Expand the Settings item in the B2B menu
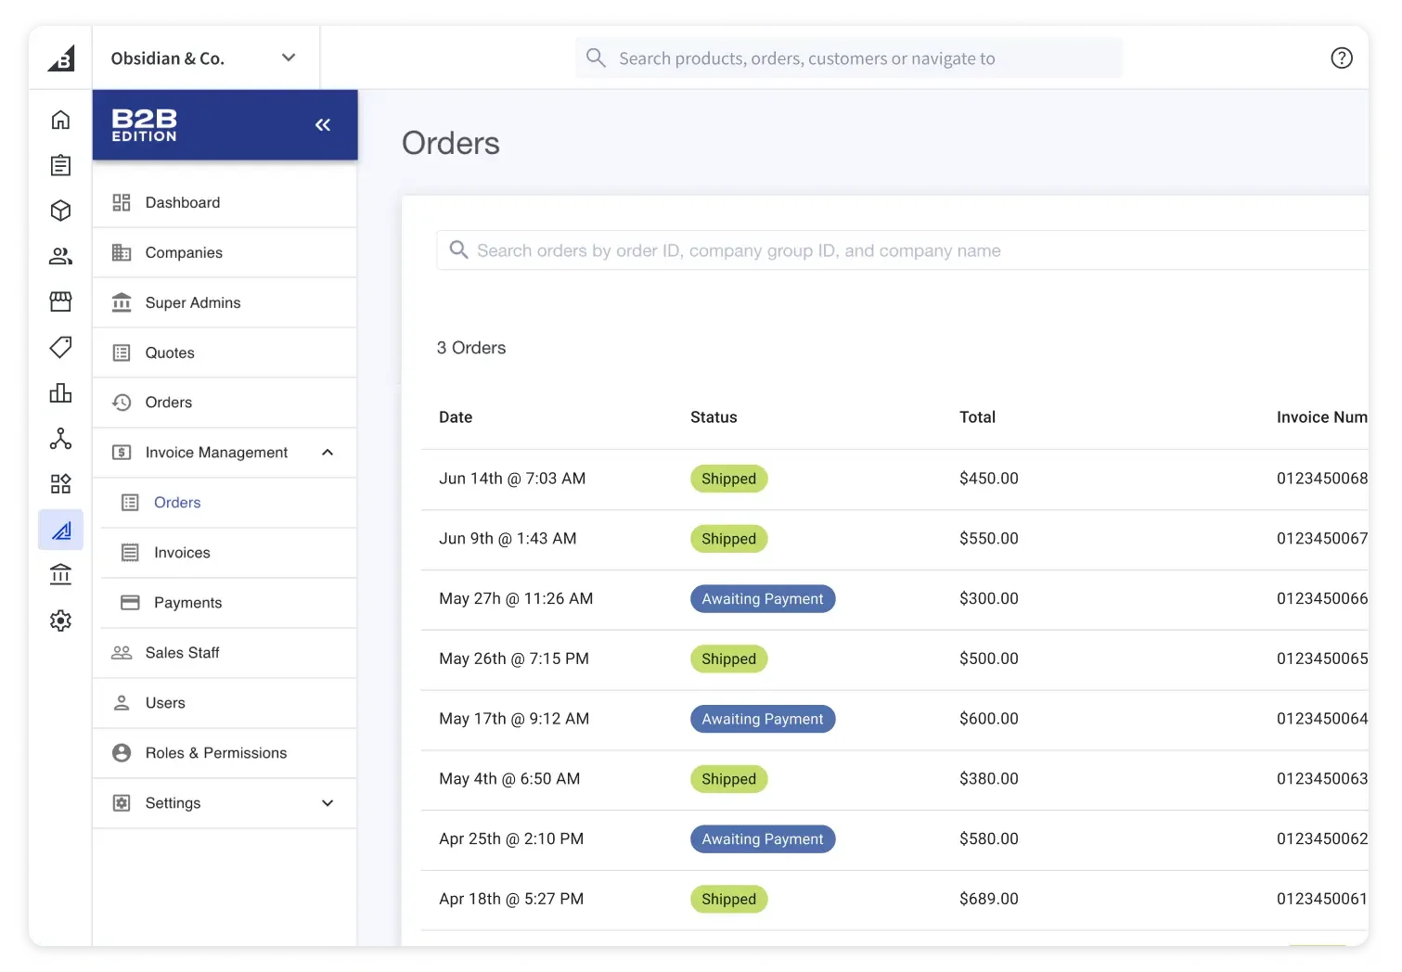 click(x=327, y=802)
